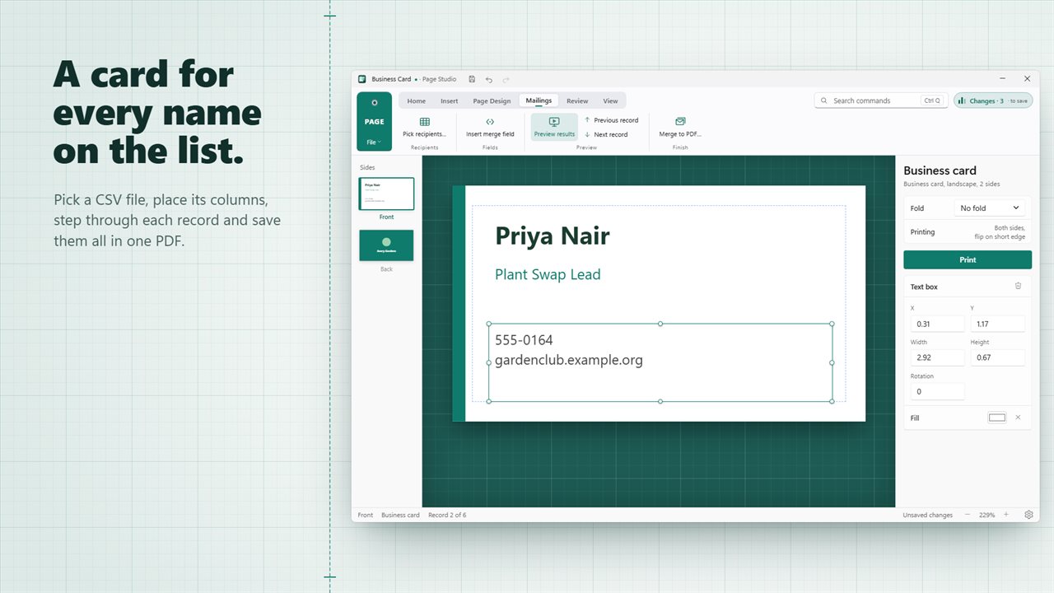
Task: Click Record 2 of 6 in status bar
Action: pyautogui.click(x=447, y=515)
